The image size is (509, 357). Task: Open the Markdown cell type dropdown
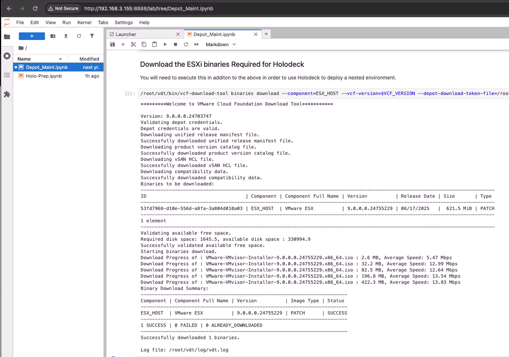coord(221,44)
